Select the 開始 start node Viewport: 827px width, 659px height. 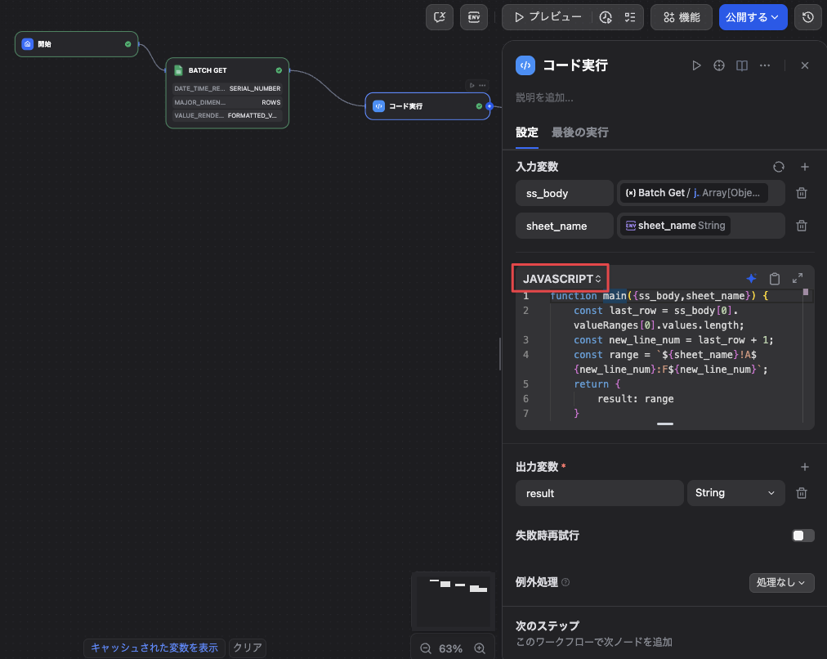point(77,44)
